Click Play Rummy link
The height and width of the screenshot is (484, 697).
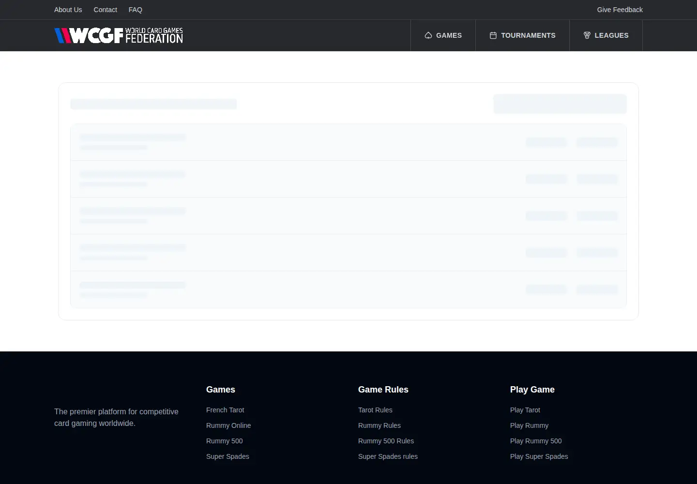[x=529, y=425]
